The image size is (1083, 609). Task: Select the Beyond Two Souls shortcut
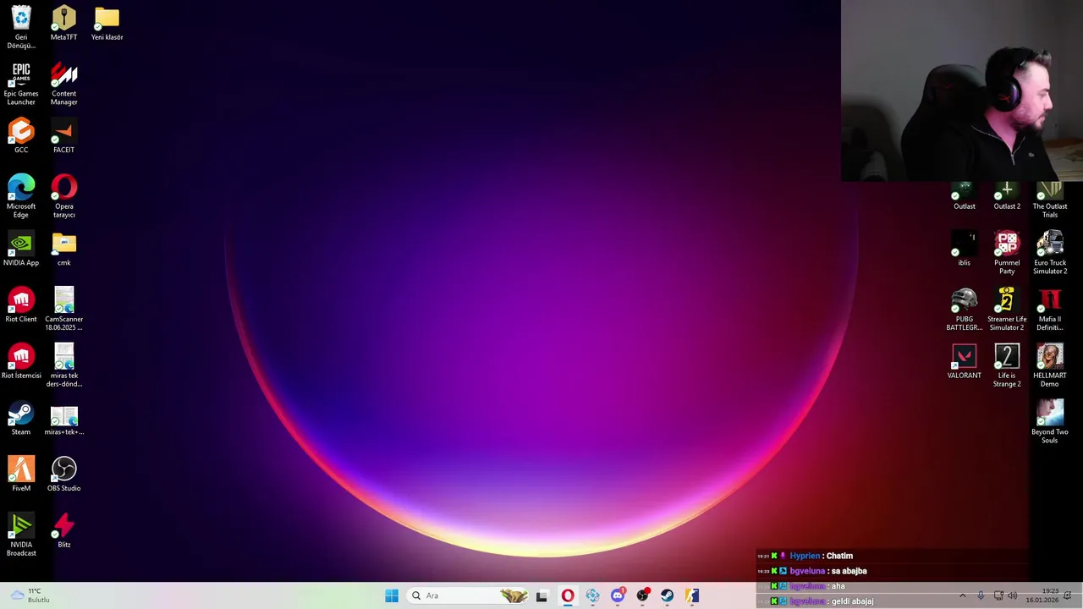pos(1049,422)
